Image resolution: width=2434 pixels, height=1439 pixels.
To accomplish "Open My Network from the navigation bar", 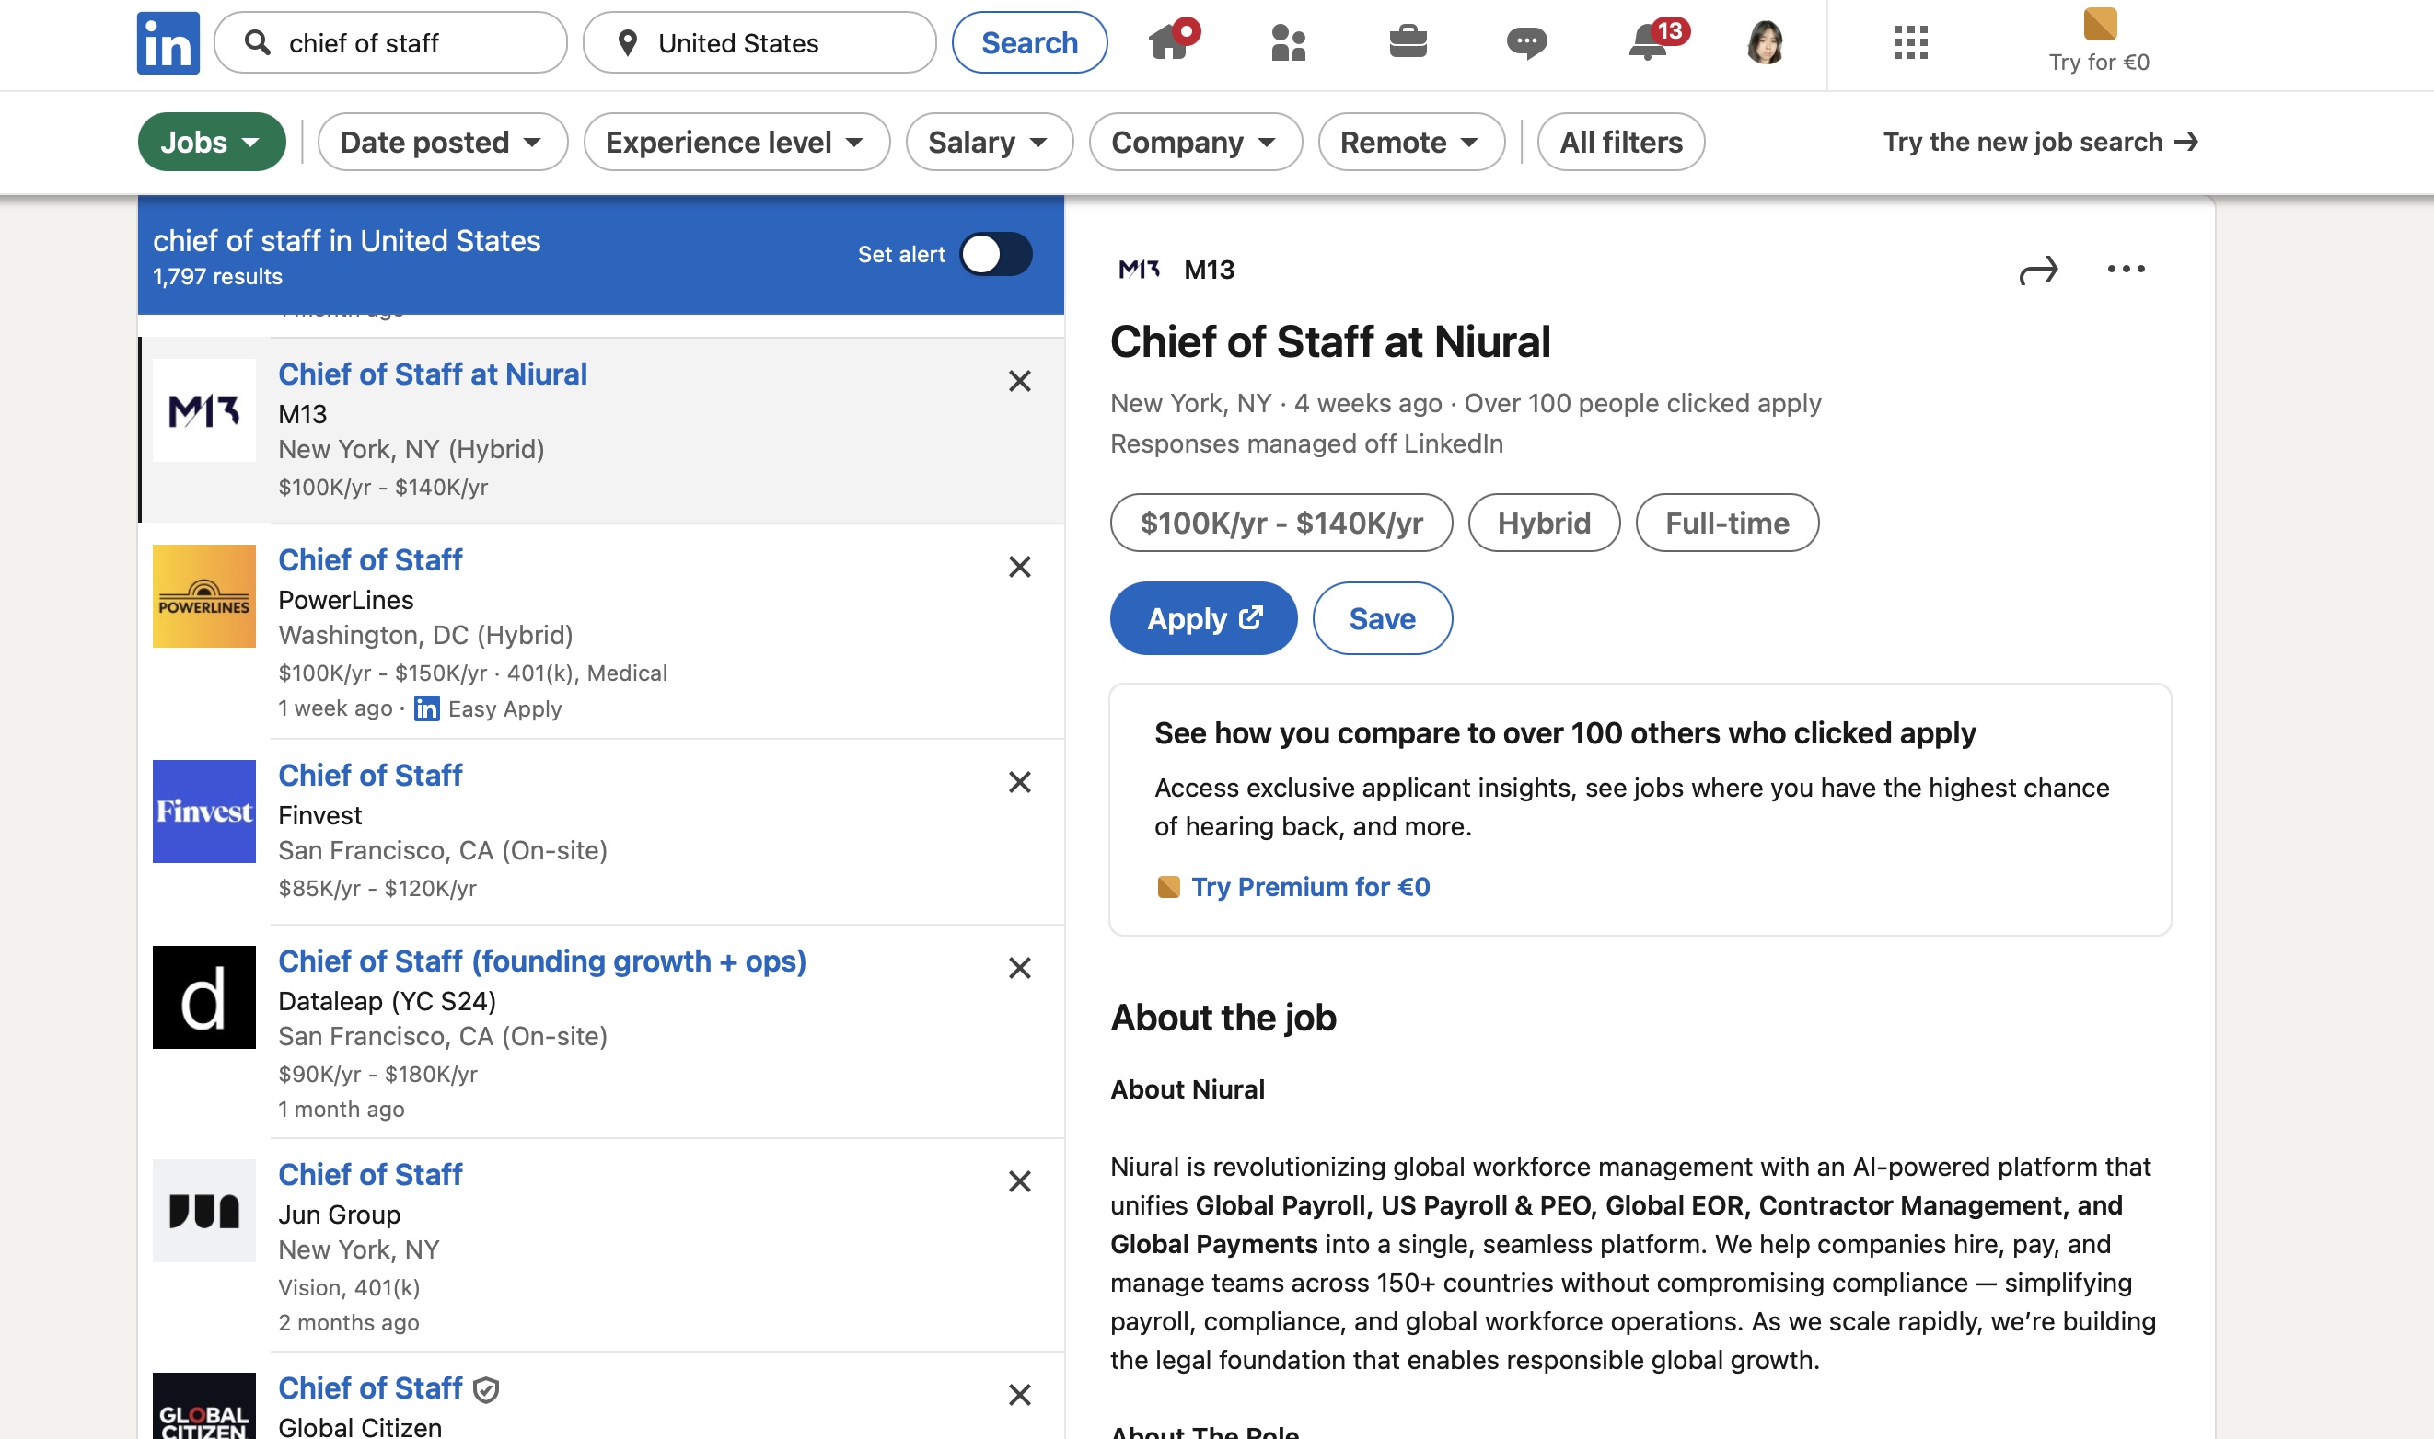I will (x=1287, y=41).
